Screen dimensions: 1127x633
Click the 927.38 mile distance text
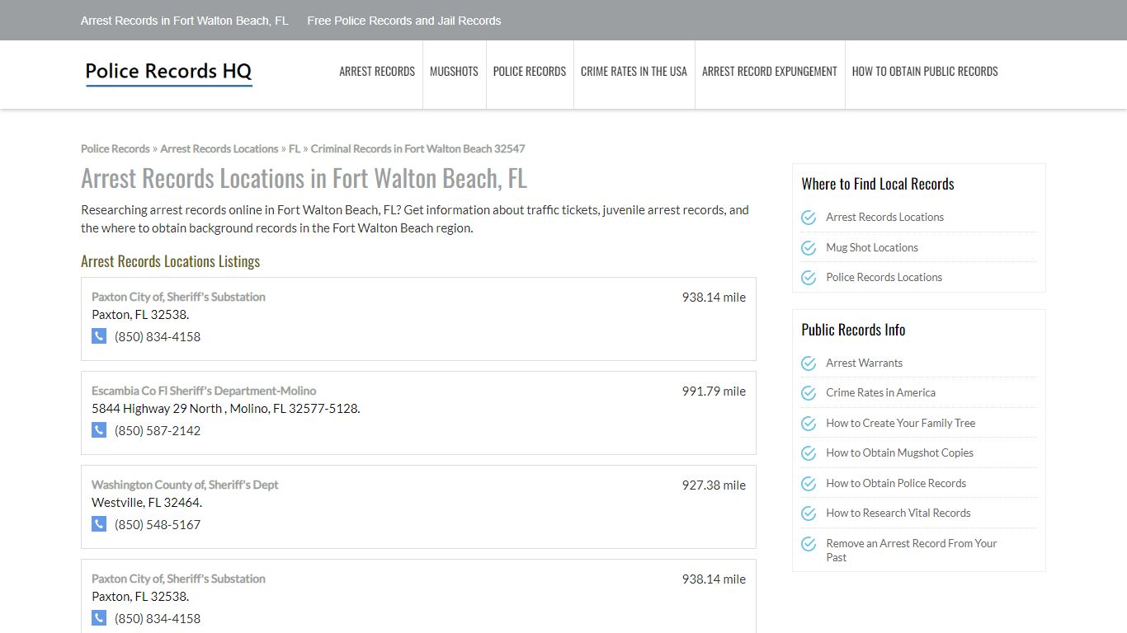(x=714, y=485)
